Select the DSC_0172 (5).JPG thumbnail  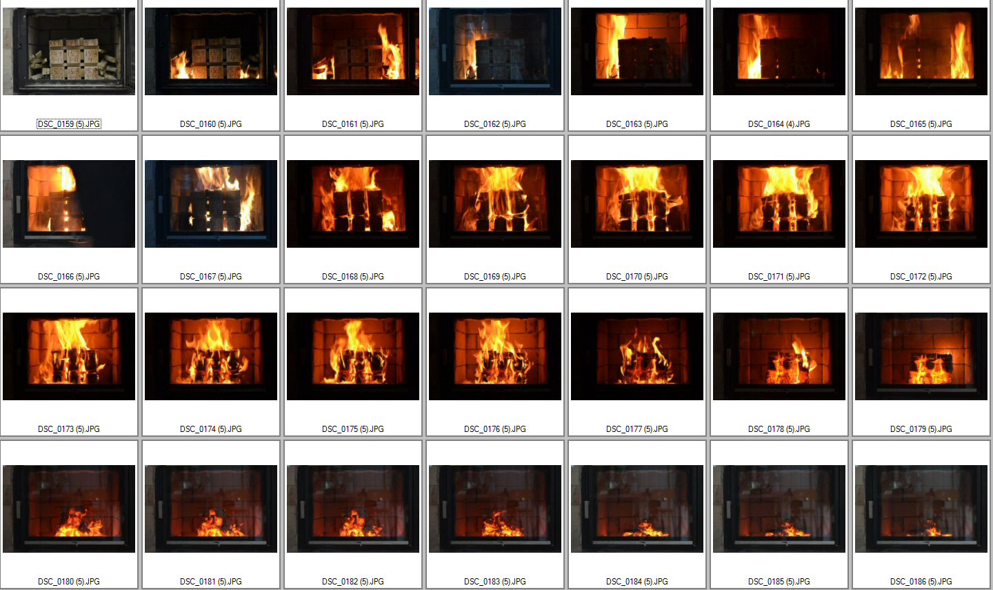tap(921, 204)
